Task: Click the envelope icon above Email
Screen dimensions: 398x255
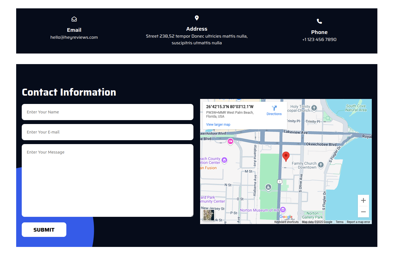Action: click(x=74, y=19)
